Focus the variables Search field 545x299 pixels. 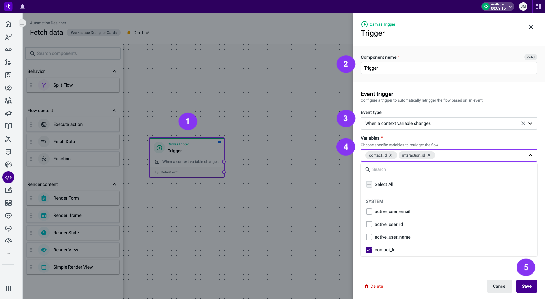click(449, 169)
